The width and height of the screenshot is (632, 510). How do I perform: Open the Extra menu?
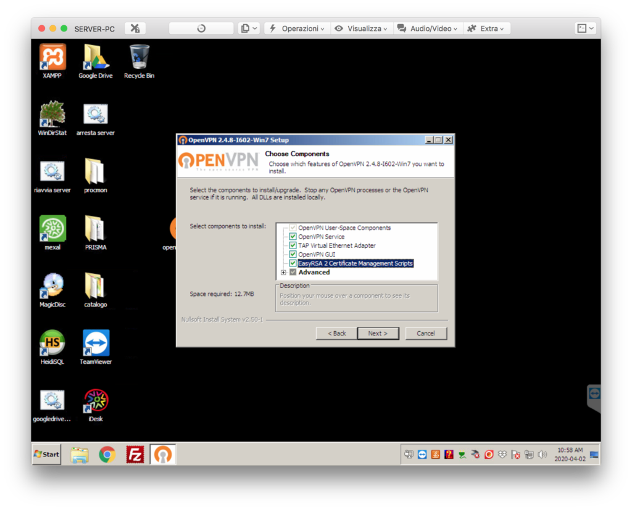pyautogui.click(x=486, y=28)
